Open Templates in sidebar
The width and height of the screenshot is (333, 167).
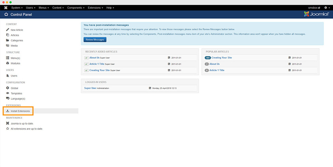tap(16, 94)
